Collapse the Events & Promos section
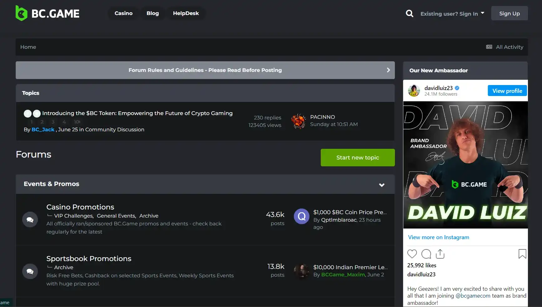The width and height of the screenshot is (542, 307). click(x=381, y=185)
